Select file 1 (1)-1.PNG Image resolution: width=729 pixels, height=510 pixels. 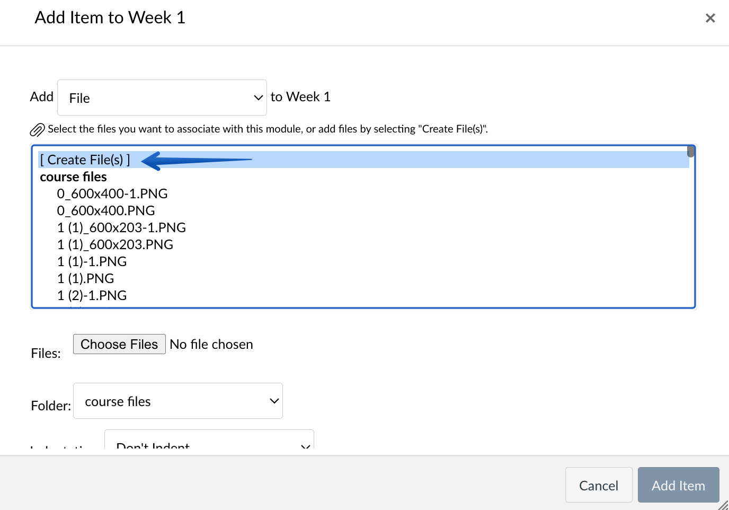click(92, 261)
